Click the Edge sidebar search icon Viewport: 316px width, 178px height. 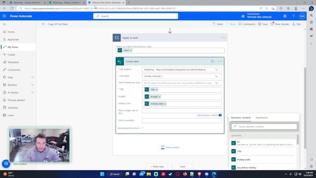coord(312,15)
